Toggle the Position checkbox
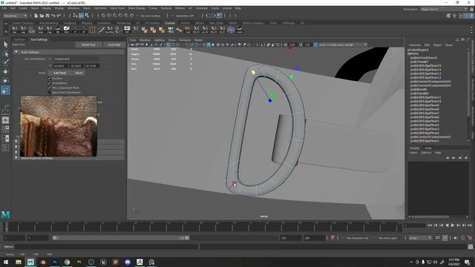Image resolution: width=475 pixels, height=267 pixels. click(x=50, y=79)
